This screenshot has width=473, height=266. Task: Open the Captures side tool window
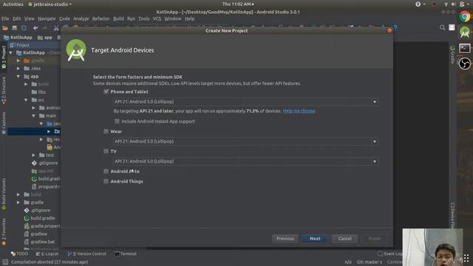point(4,123)
